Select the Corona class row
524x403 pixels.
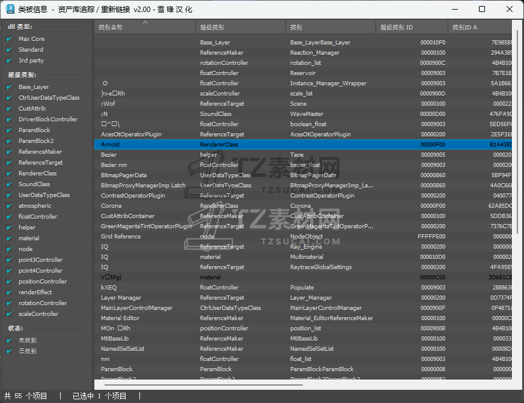click(x=303, y=205)
